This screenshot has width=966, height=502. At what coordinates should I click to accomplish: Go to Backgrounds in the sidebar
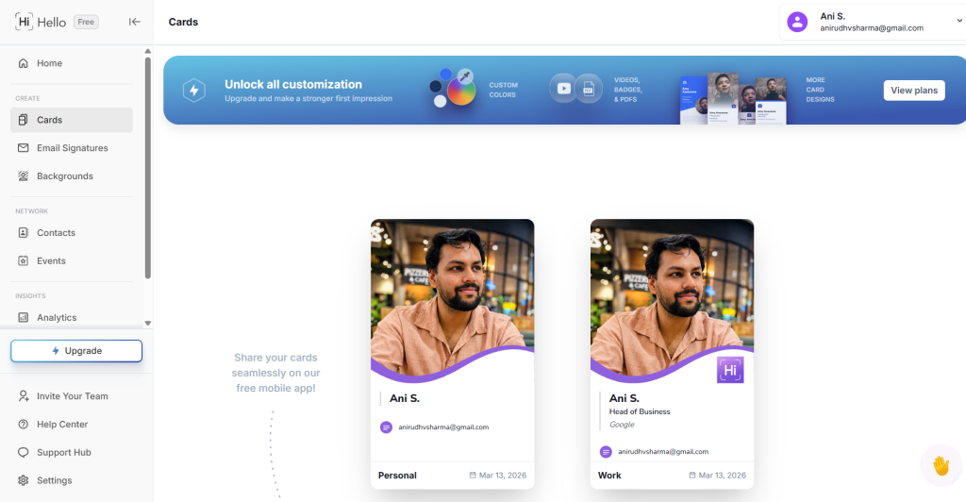point(72,176)
